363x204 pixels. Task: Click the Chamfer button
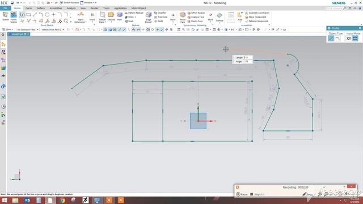(160, 13)
